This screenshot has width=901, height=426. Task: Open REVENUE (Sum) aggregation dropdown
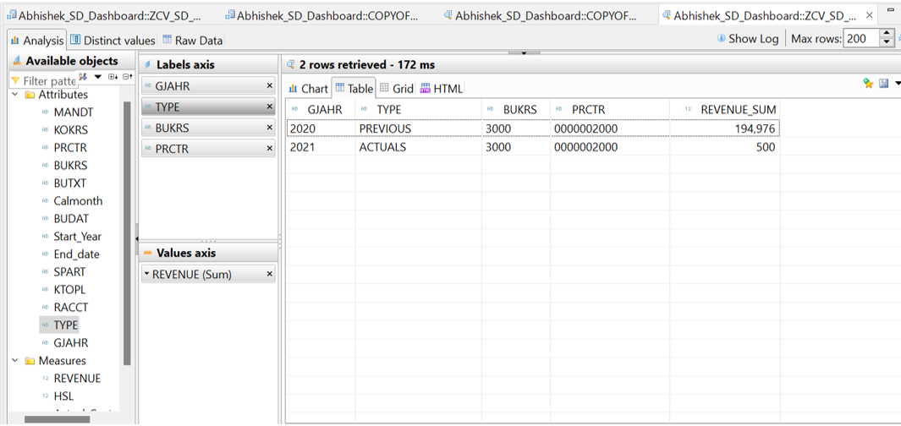point(146,274)
